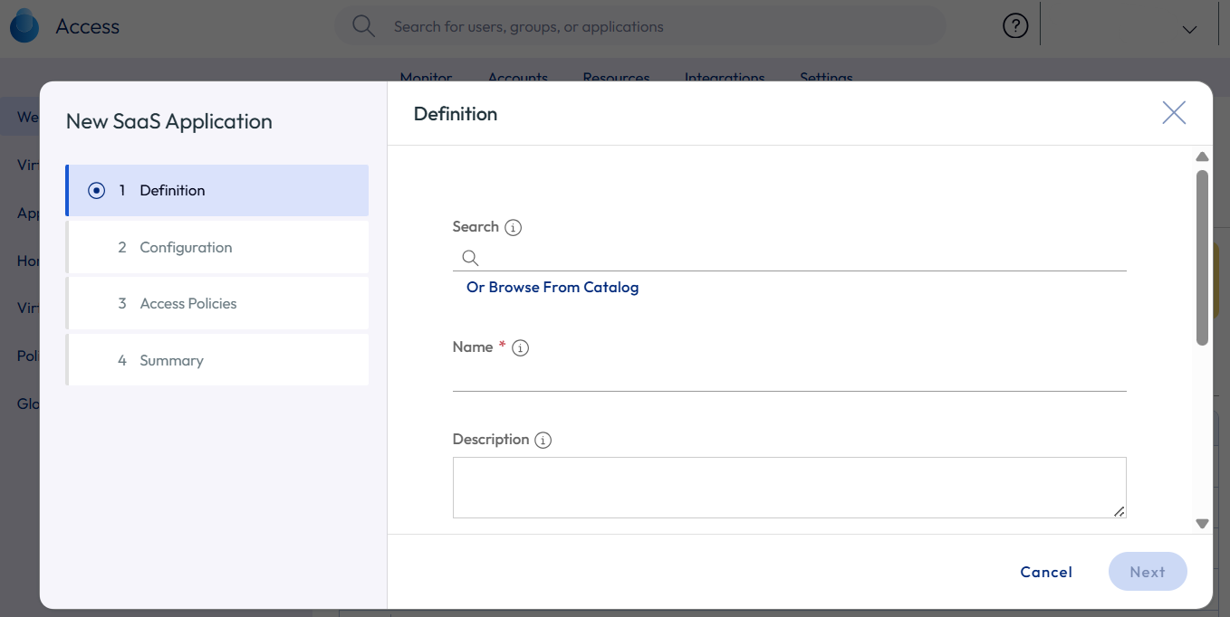This screenshot has width=1230, height=617.
Task: Click the Cancel button
Action: [1046, 572]
